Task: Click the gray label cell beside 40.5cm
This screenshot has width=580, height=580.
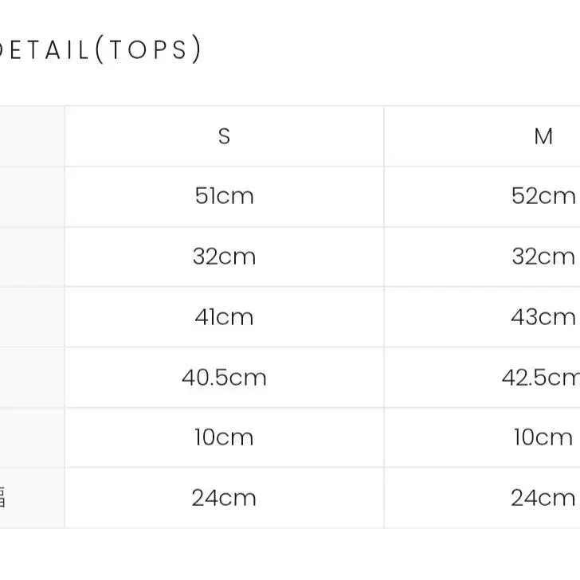Action: pyautogui.click(x=31, y=377)
